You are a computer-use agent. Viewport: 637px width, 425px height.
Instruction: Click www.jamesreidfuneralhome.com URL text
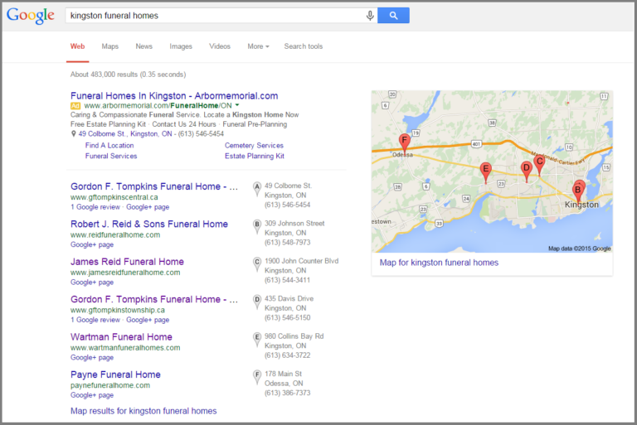[125, 273]
